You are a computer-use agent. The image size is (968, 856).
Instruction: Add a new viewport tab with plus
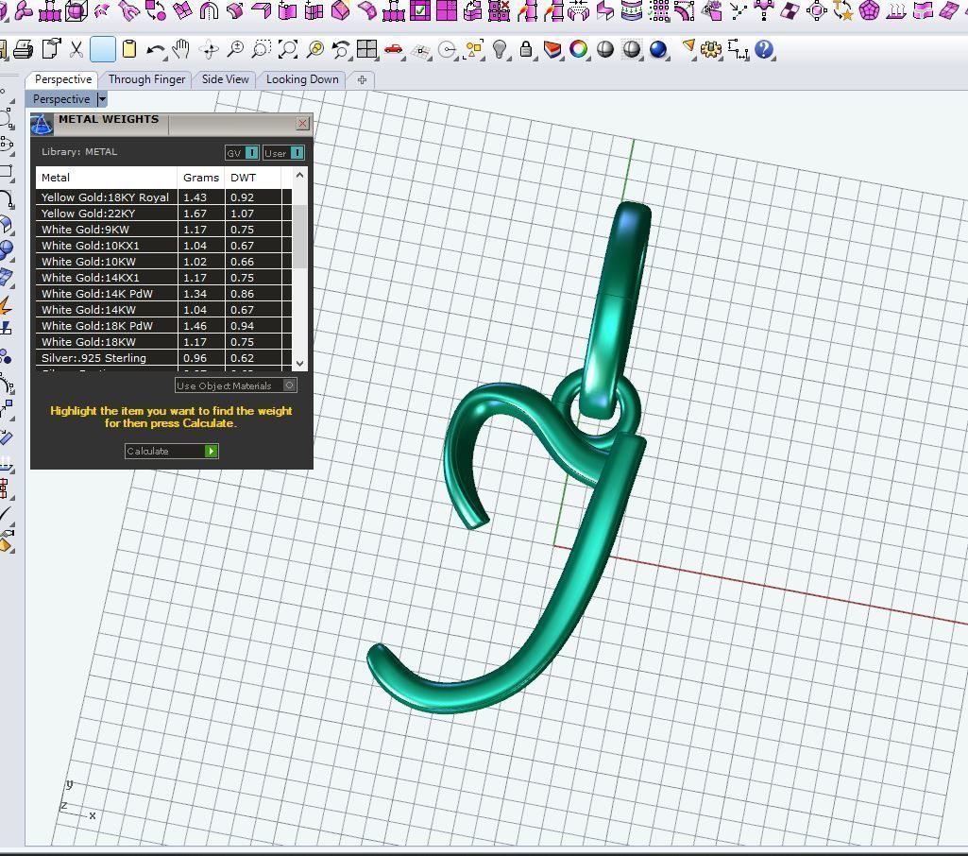pyautogui.click(x=362, y=79)
